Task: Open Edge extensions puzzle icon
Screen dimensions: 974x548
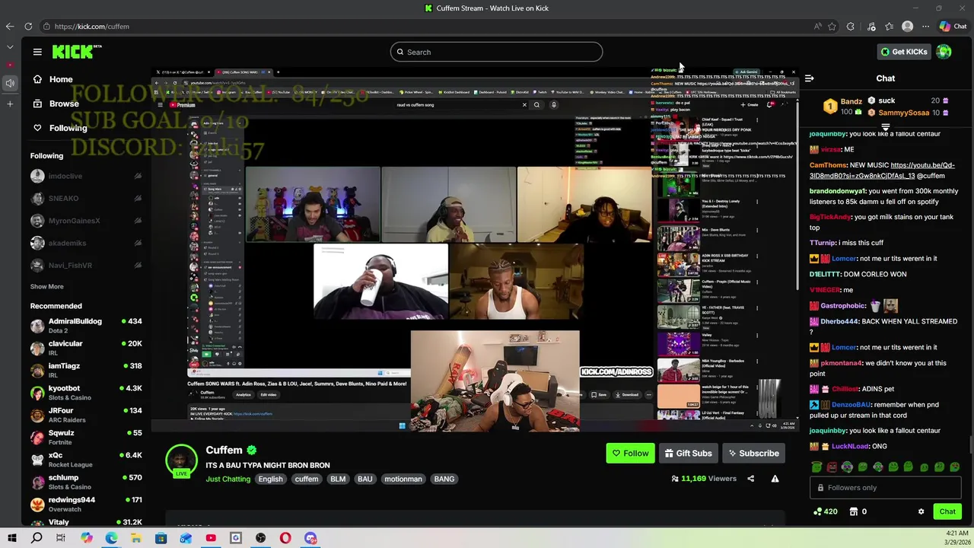Action: [851, 26]
